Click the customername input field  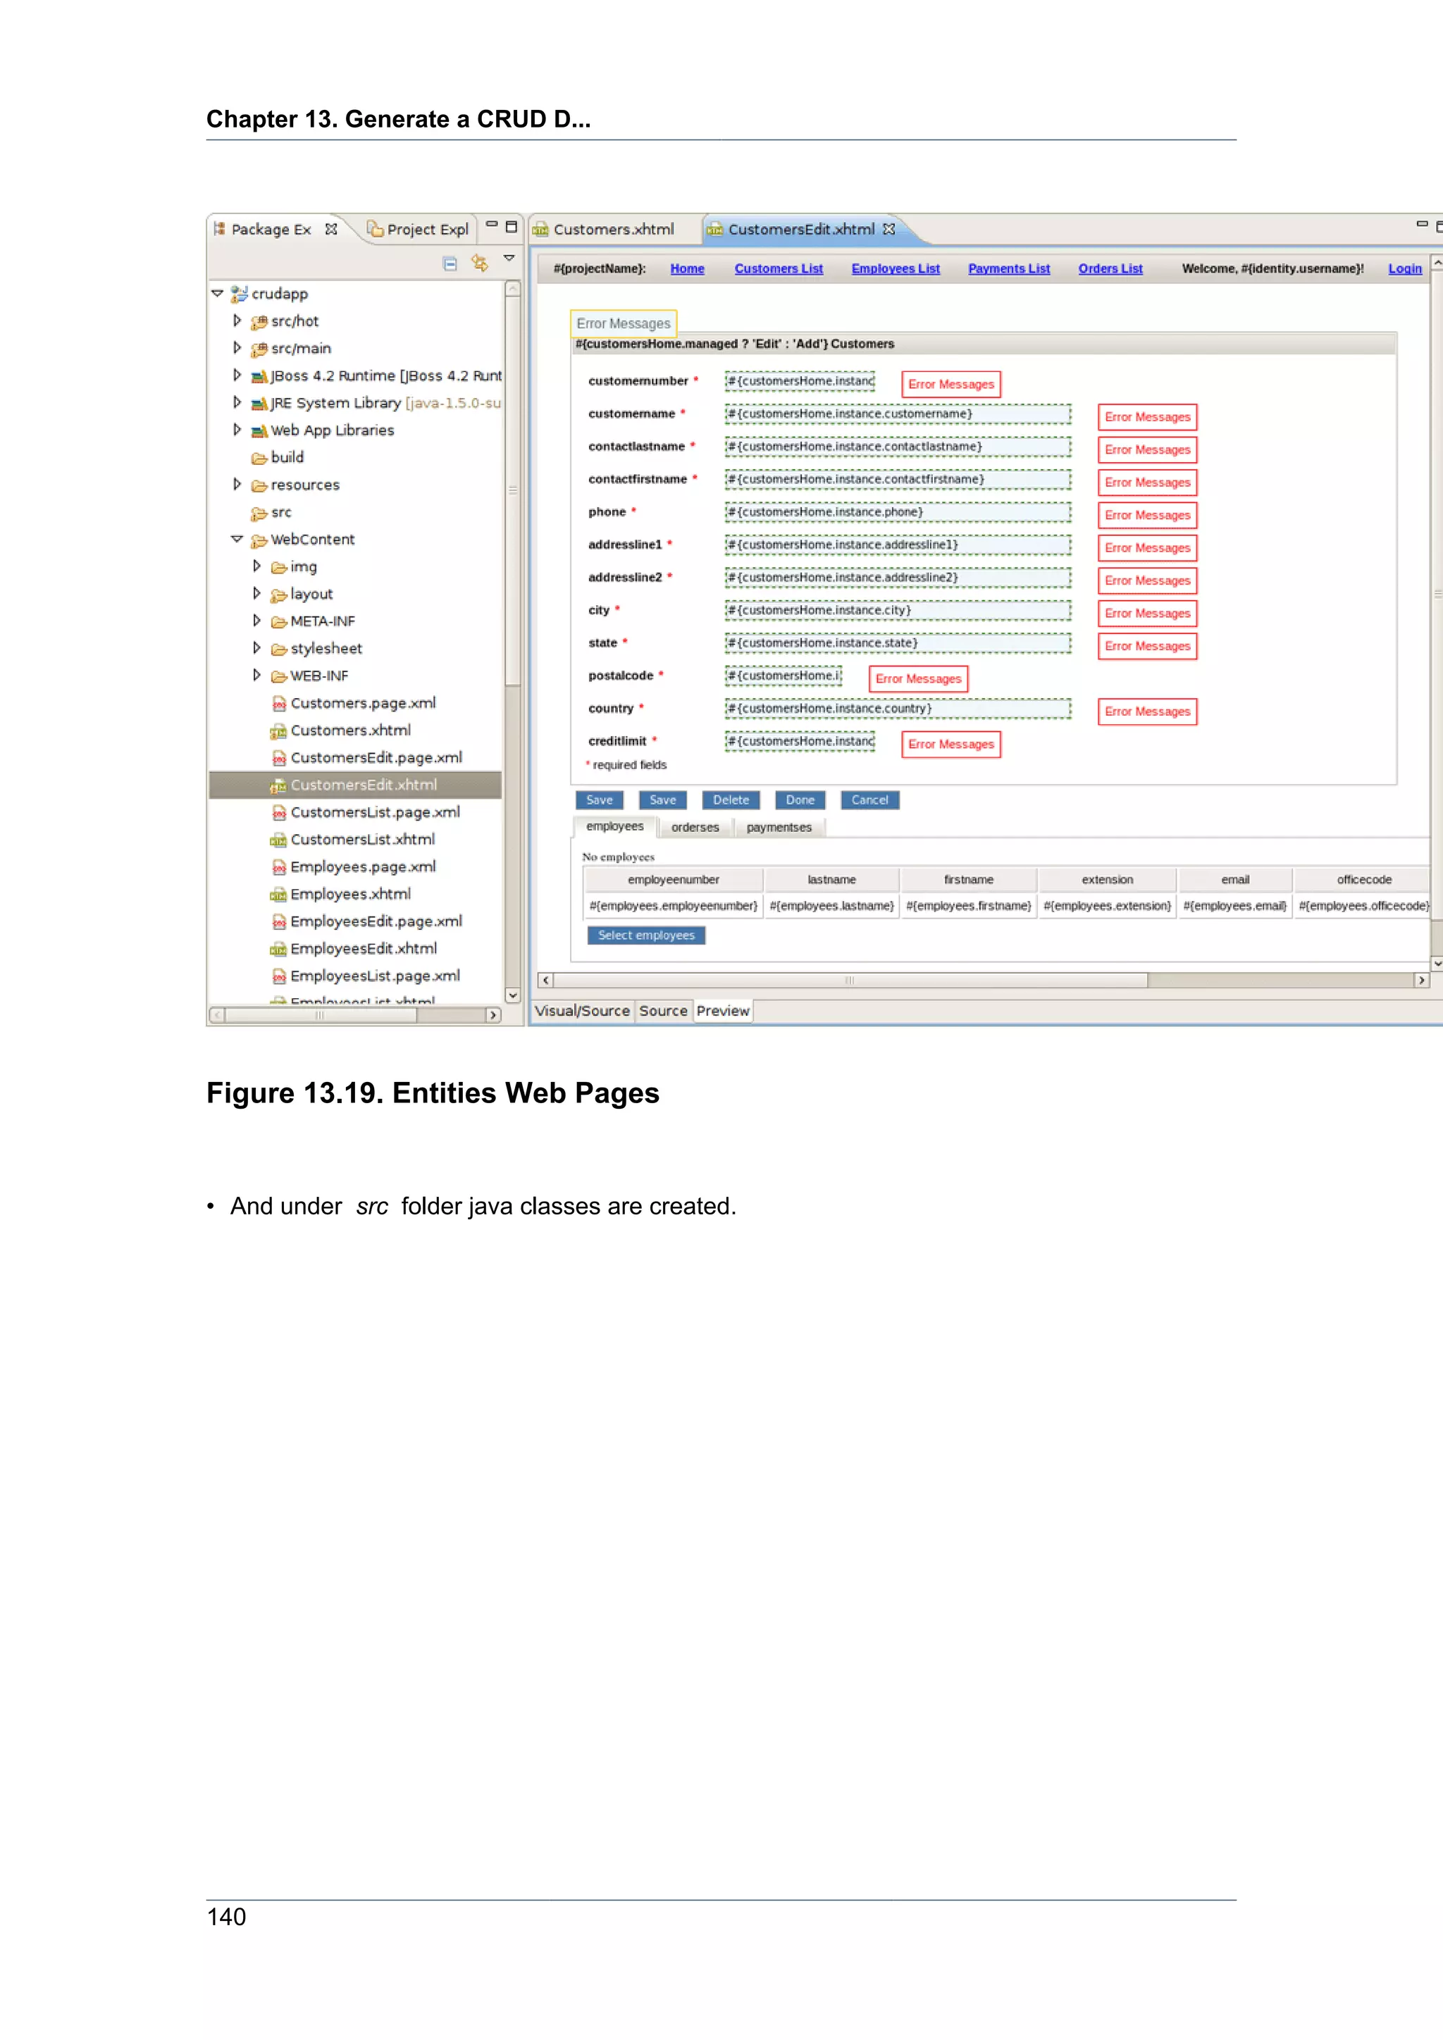[x=898, y=414]
